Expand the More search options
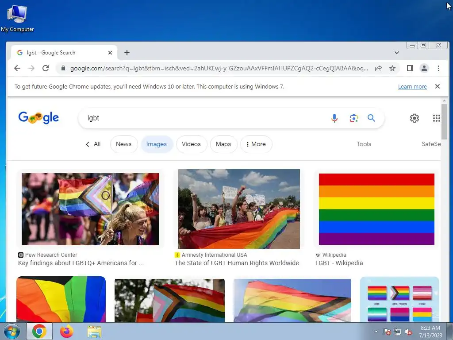 [x=256, y=144]
